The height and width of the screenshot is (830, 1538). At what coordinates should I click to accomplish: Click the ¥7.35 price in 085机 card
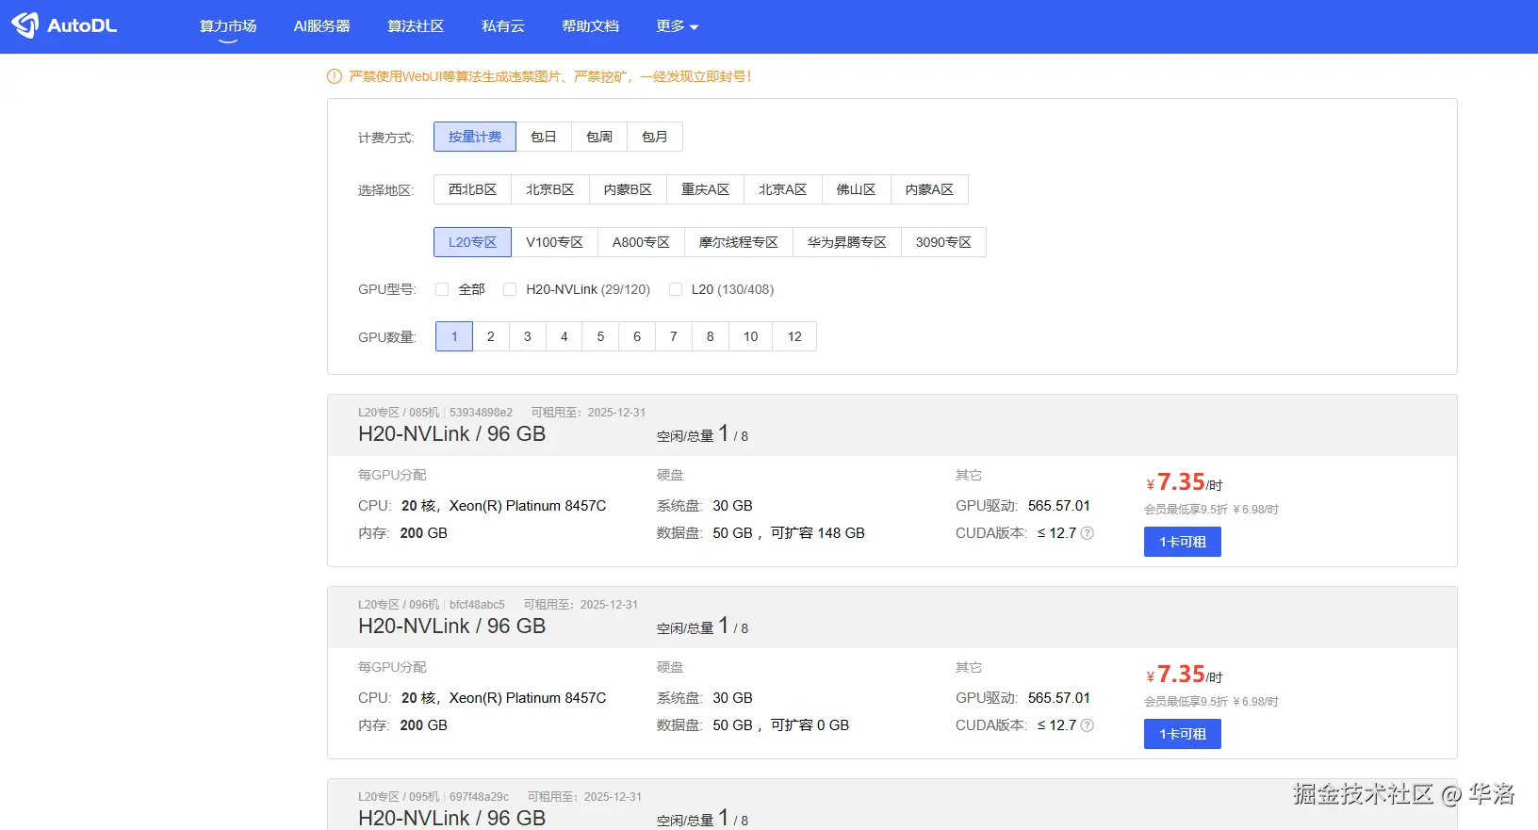click(x=1184, y=482)
